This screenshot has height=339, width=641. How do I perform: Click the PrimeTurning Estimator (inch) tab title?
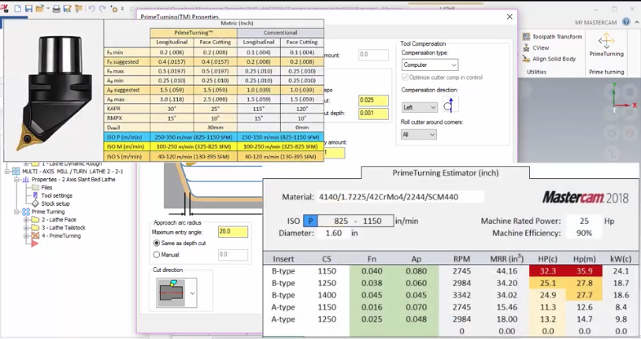(445, 173)
